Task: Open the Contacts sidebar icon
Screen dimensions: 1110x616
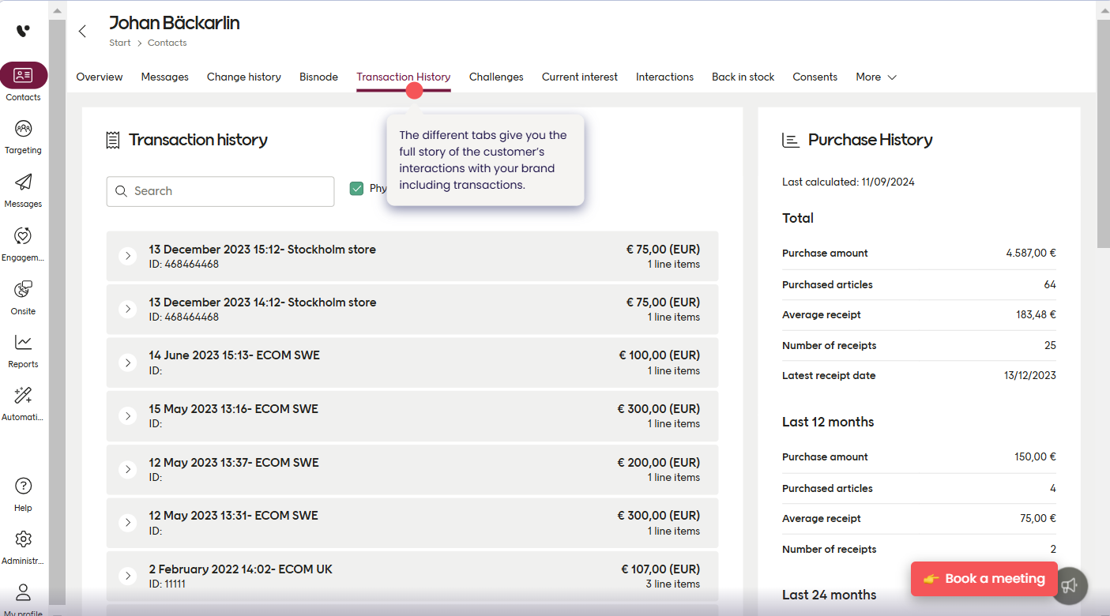Action: (x=24, y=76)
